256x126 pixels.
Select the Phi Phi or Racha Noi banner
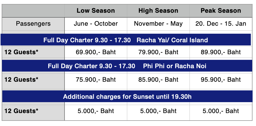127,66
